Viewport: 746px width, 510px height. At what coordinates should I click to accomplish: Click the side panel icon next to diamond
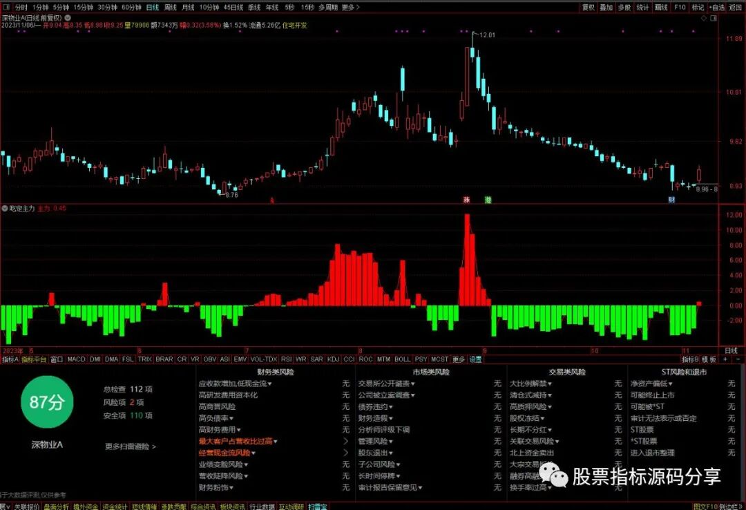713,18
